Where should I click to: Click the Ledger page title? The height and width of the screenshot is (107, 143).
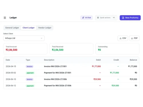pyautogui.click(x=13, y=18)
